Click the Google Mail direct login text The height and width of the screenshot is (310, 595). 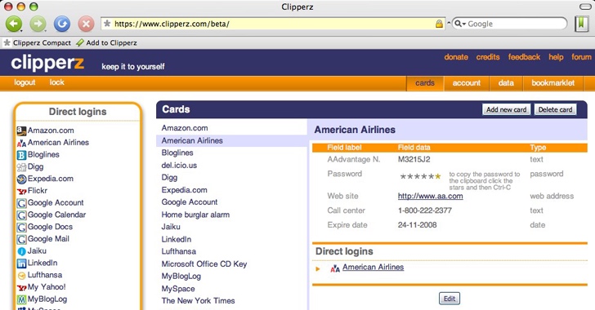point(48,239)
